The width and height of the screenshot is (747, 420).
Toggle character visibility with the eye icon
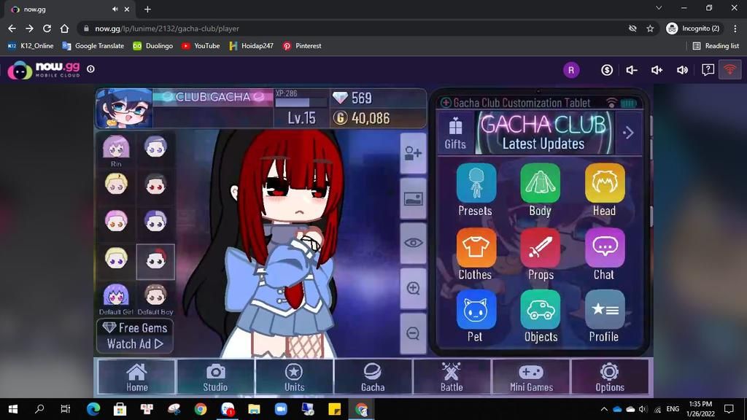coord(413,243)
